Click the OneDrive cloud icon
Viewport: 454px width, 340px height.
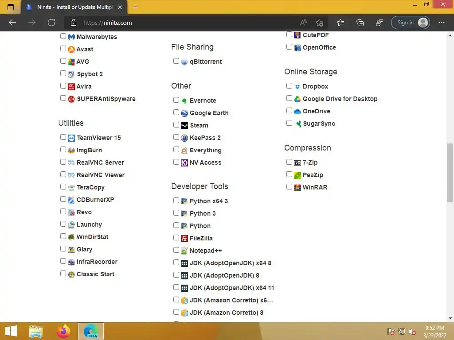(x=297, y=111)
